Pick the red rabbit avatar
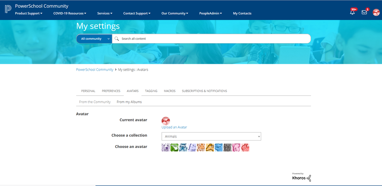382x186 pixels. click(x=245, y=147)
